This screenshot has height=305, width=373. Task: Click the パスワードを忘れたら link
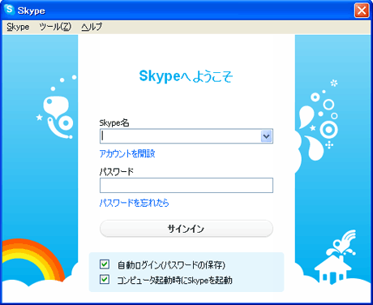[135, 203]
